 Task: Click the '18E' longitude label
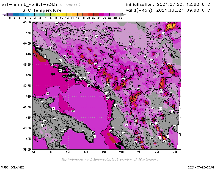click(86, 152)
